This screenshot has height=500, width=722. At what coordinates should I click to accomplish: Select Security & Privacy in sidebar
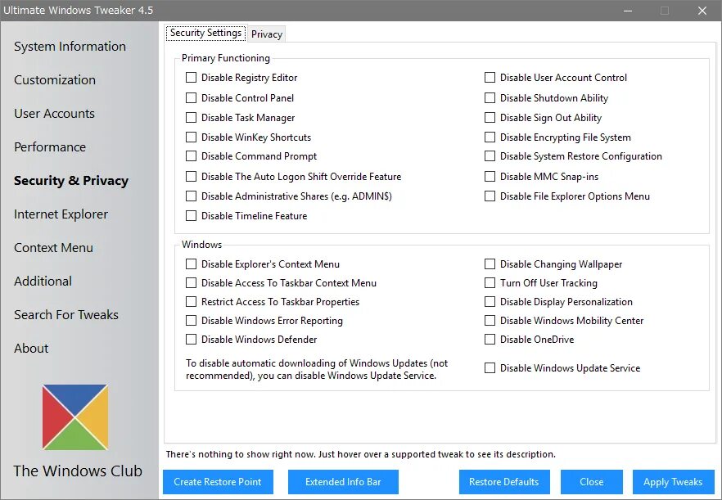coord(71,181)
